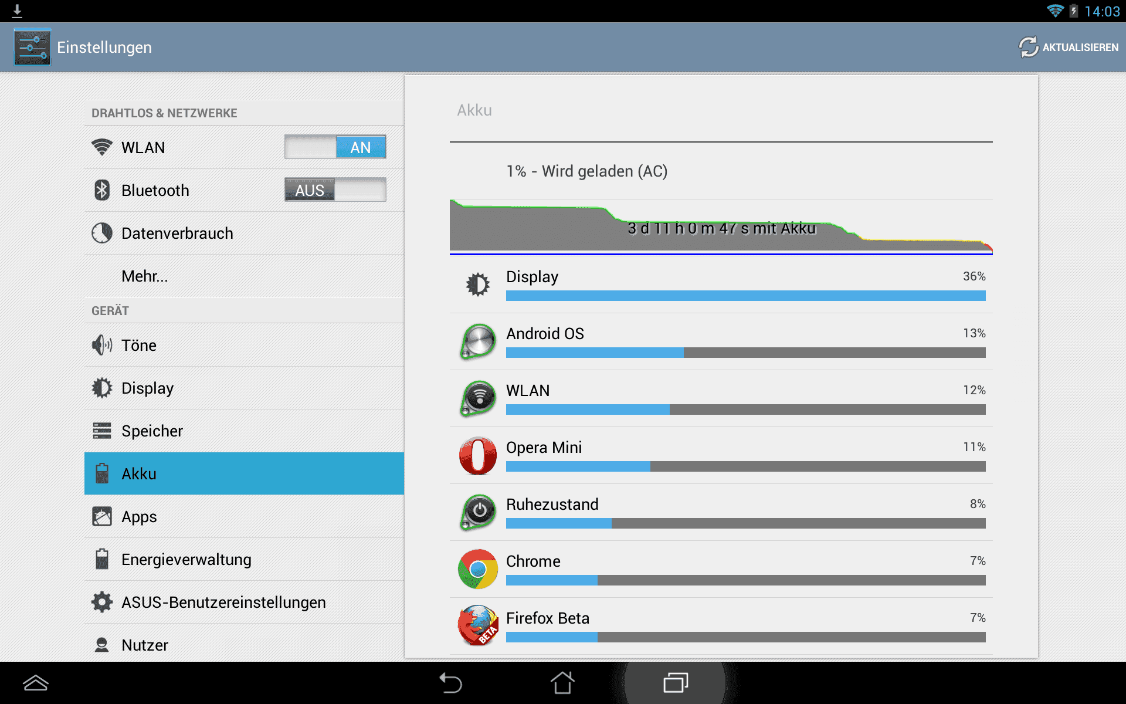Screen dimensions: 1126x704
Task: Turn off the WLAN switch
Action: [x=335, y=147]
